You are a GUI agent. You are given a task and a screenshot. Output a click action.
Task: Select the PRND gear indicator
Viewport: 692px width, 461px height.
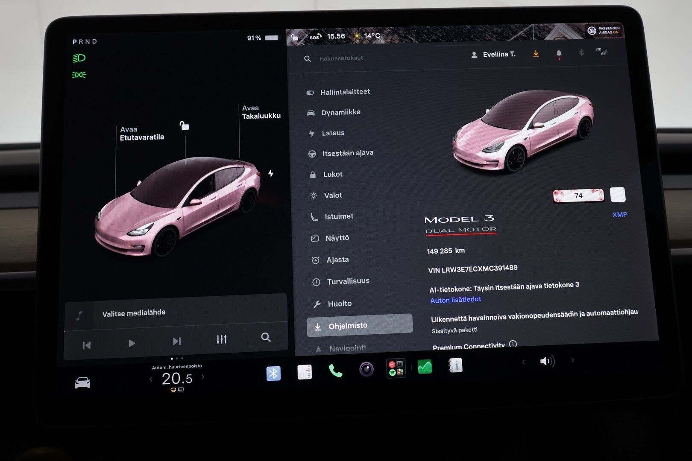[85, 42]
